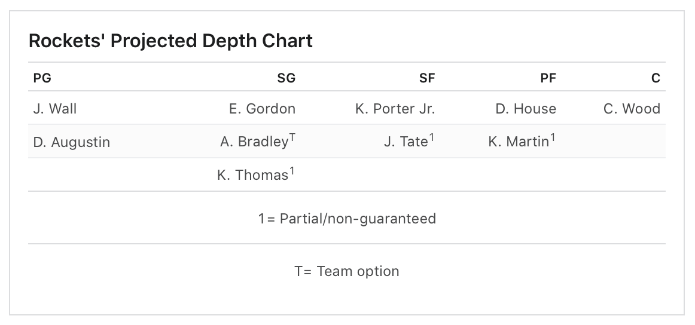This screenshot has width=695, height=325.
Task: Click C. Wood in the C column
Action: pyautogui.click(x=632, y=109)
